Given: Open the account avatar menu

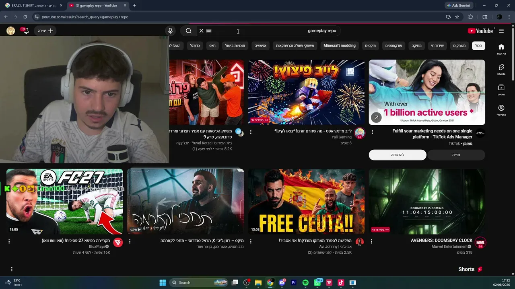Looking at the screenshot, I should (11, 31).
